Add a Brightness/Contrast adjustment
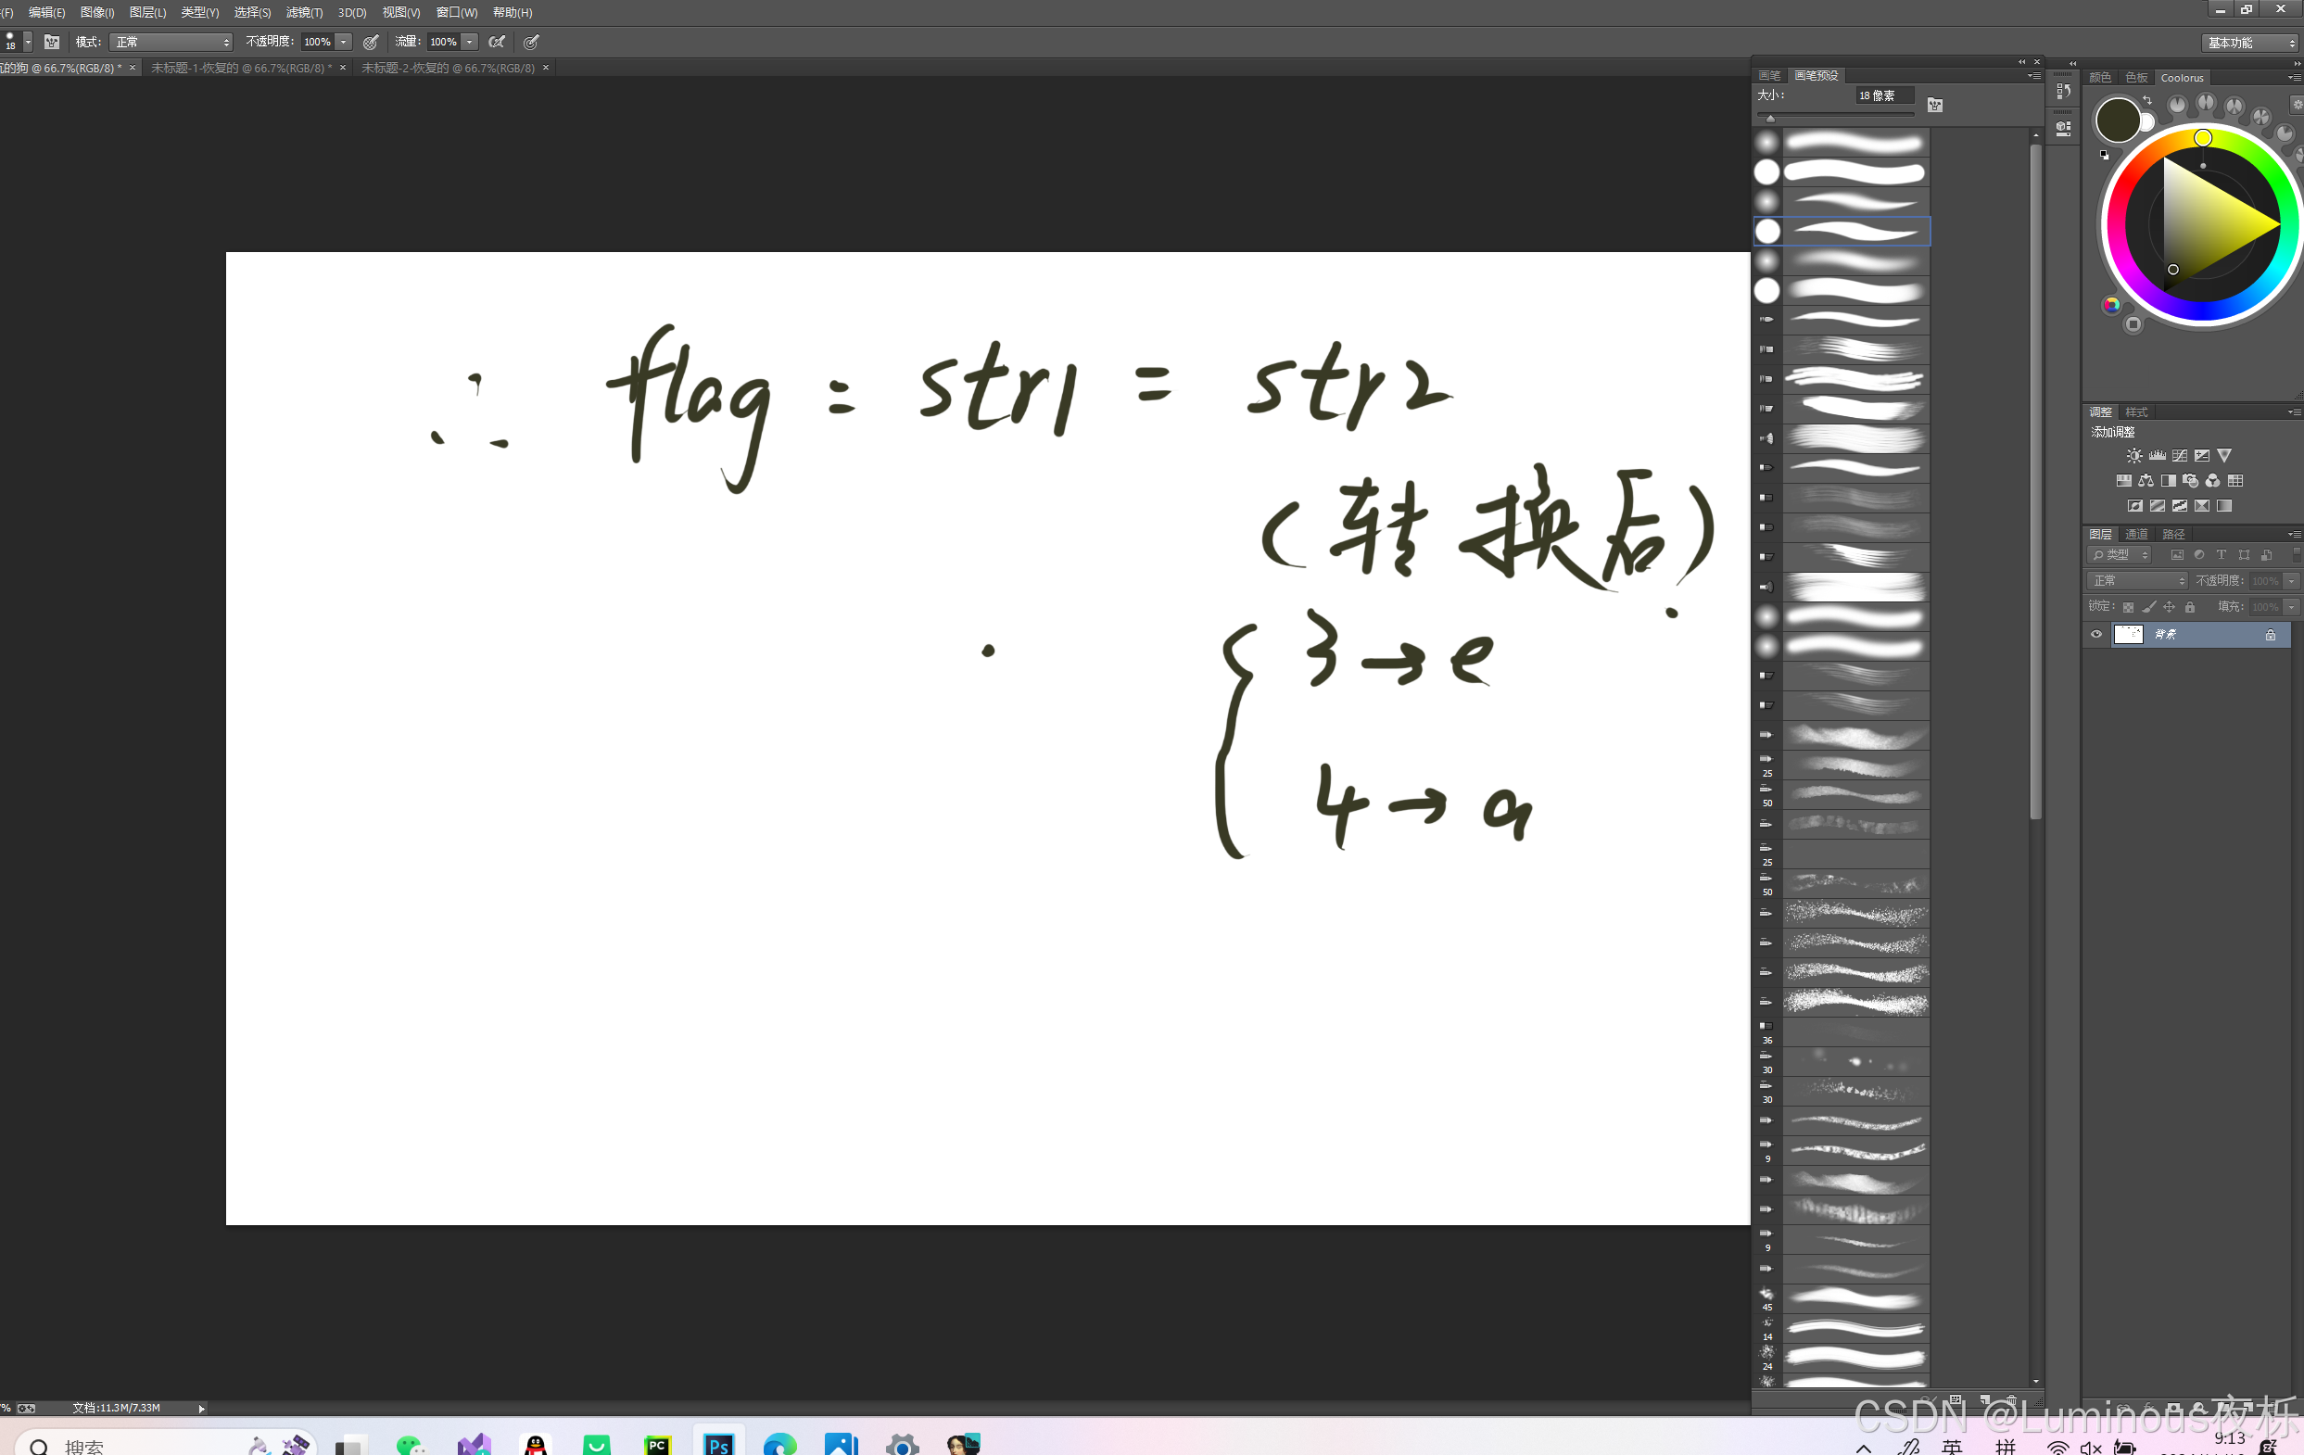 tap(2133, 455)
